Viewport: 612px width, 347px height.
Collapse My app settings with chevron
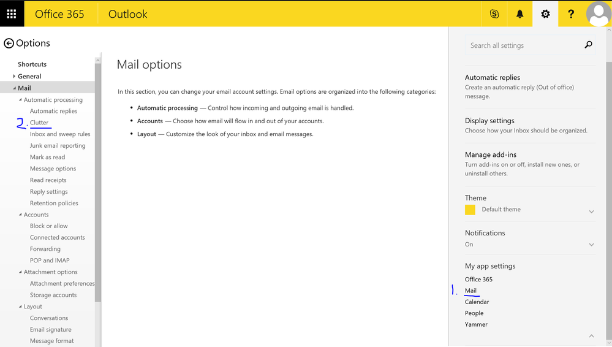pos(591,336)
